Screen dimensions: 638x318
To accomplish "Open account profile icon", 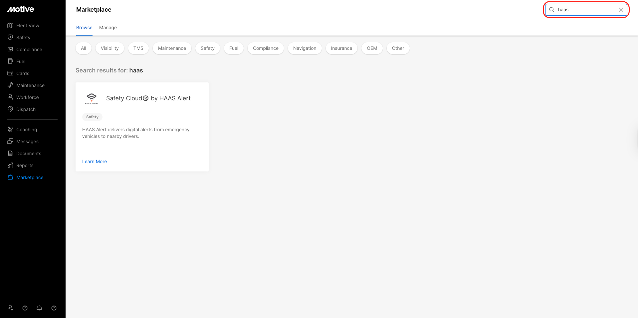I will coord(54,308).
